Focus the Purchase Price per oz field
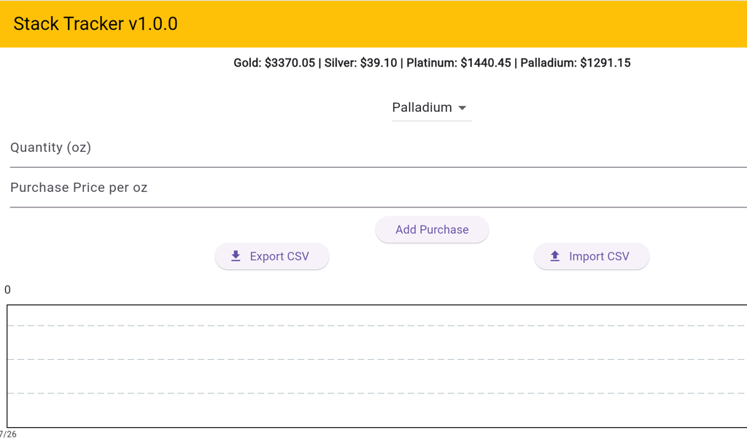Viewport: 747px width, 438px height. [x=379, y=188]
